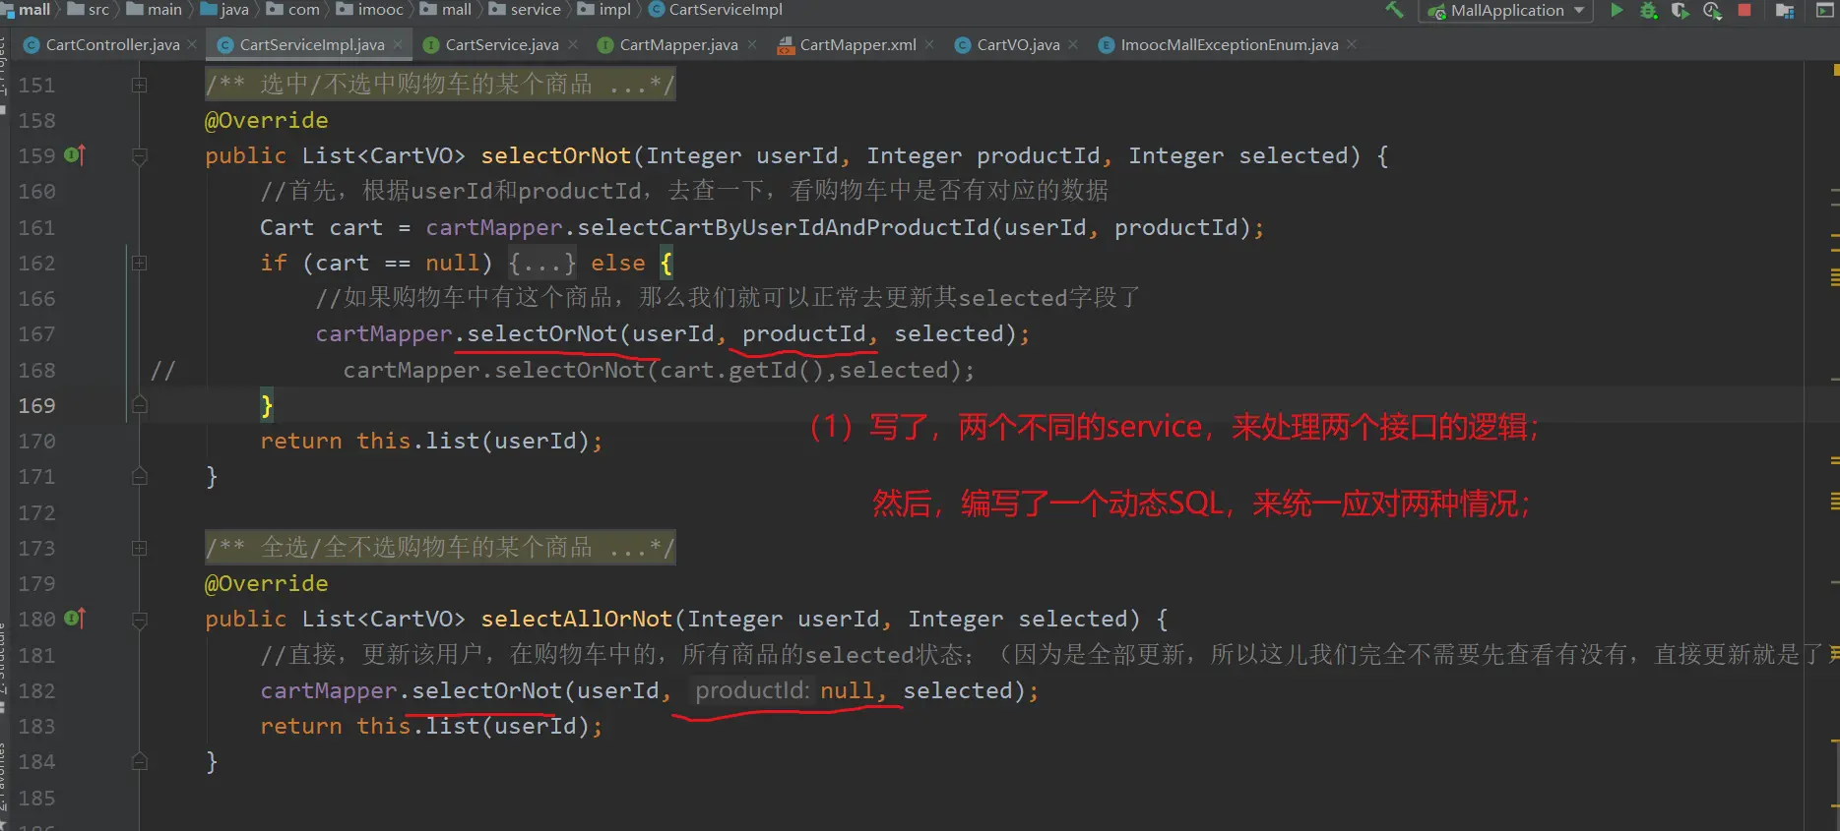Close the ImoocMallExceptionEnum.java tab
Viewport: 1840px width, 831px height.
coord(1352,44)
